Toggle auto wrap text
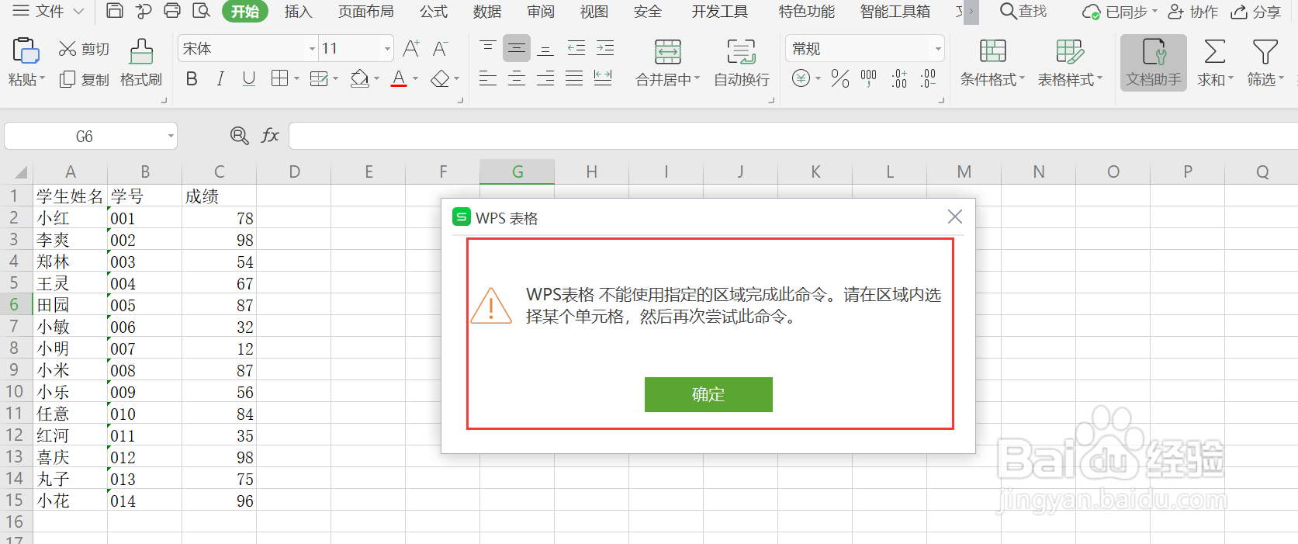 [x=741, y=63]
